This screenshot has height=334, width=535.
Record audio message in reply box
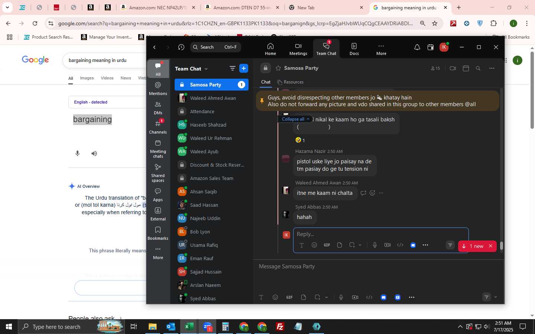[375, 245]
